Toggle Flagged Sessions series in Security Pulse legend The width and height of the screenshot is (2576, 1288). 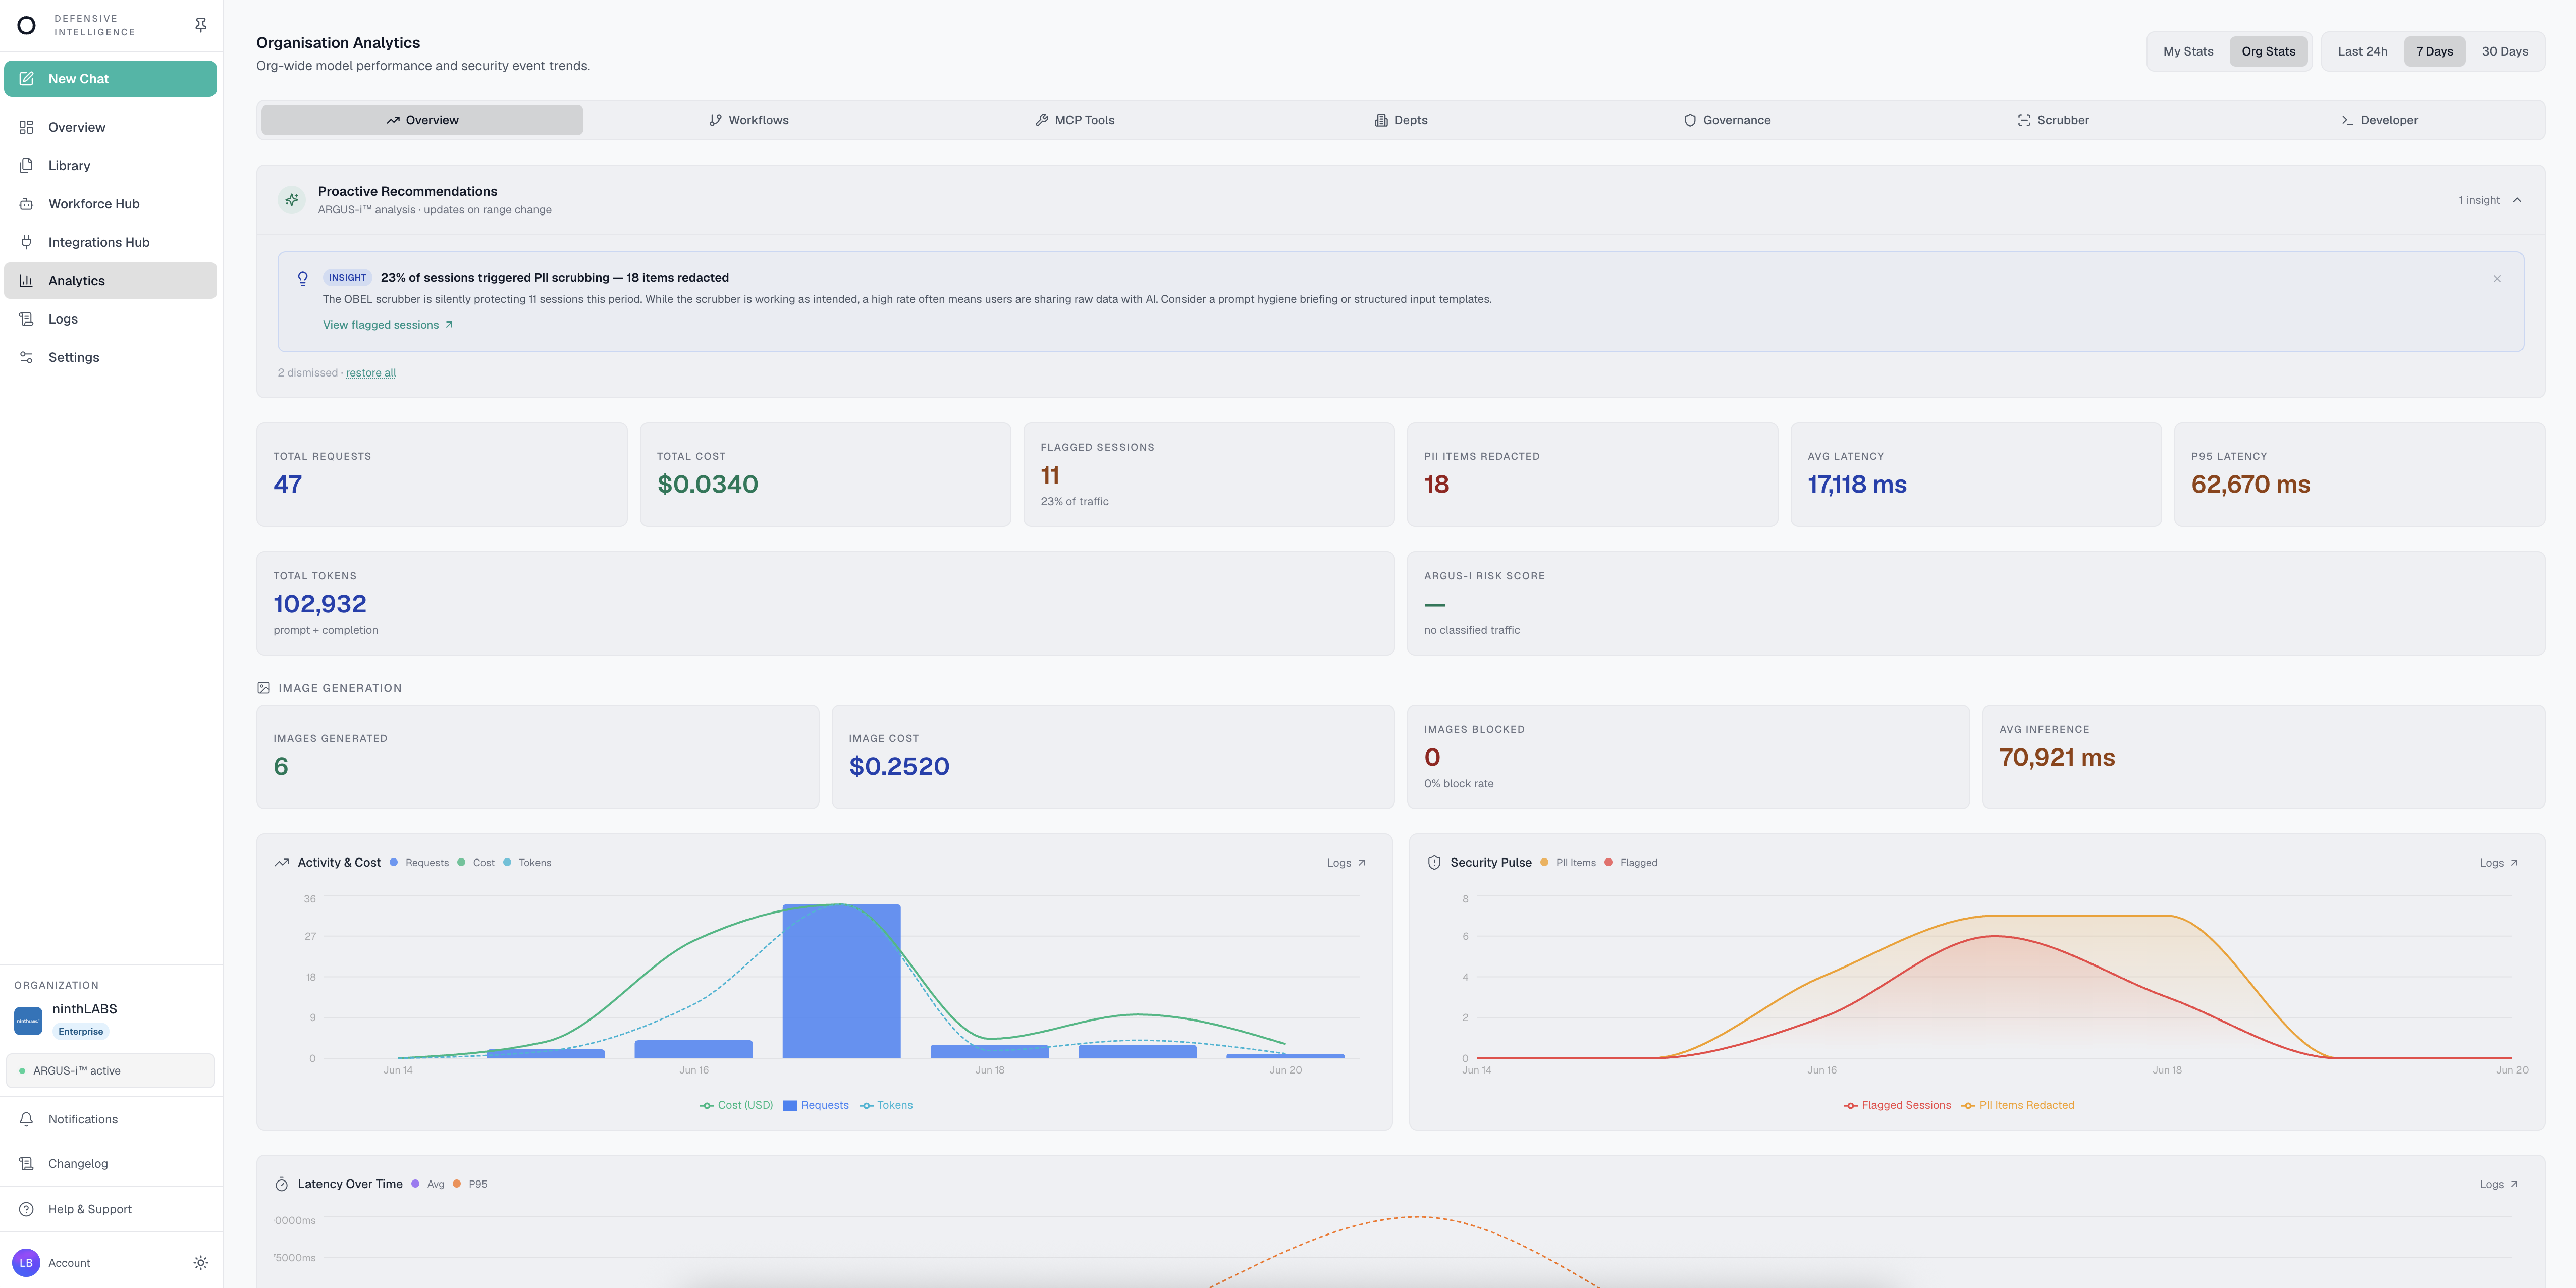click(1897, 1105)
